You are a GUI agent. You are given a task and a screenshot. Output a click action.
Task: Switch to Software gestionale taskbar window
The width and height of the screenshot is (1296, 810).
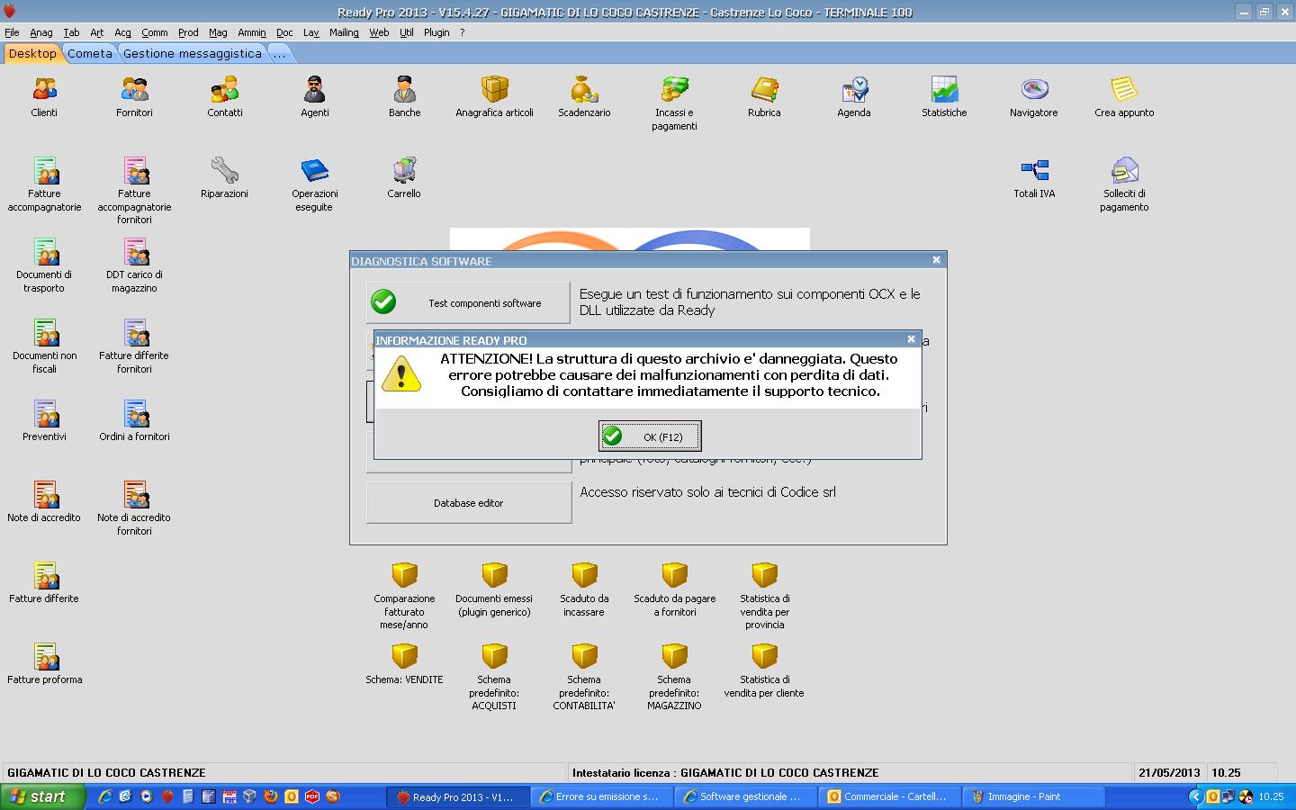coord(743,796)
